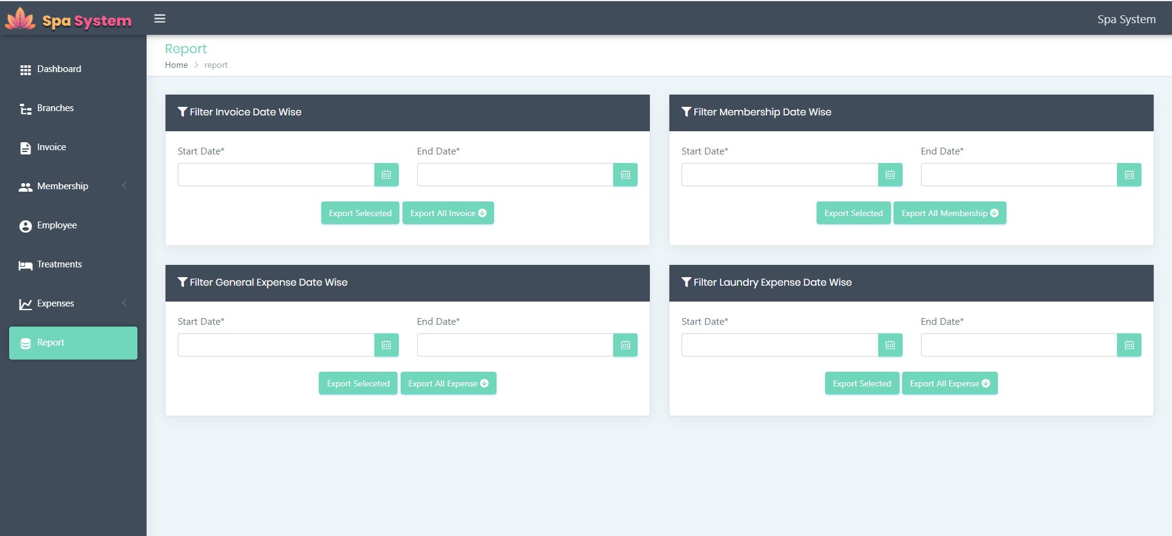
Task: Select Employee in the sidebar
Action: [73, 225]
